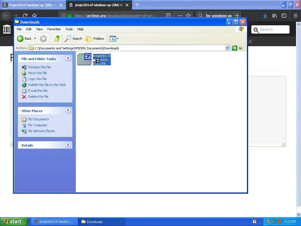Click the E-mail envelope icon
The width and height of the screenshot is (301, 226).
click(24, 91)
